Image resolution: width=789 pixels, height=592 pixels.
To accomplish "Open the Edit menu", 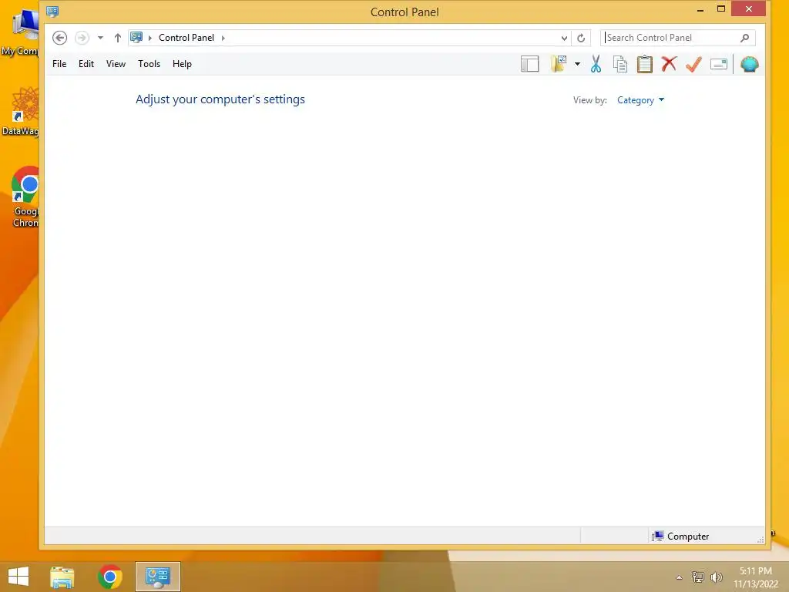I will point(86,64).
